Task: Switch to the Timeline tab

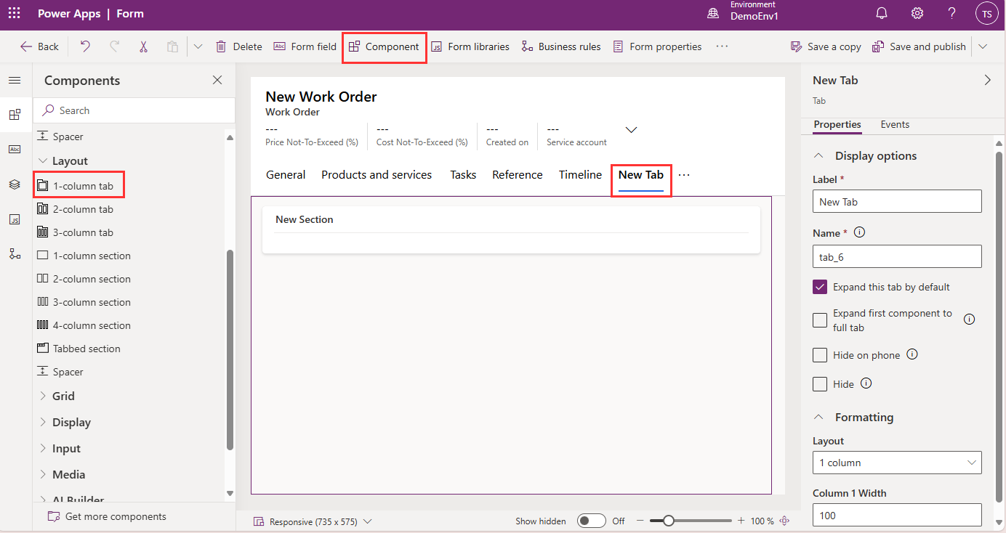Action: 580,175
